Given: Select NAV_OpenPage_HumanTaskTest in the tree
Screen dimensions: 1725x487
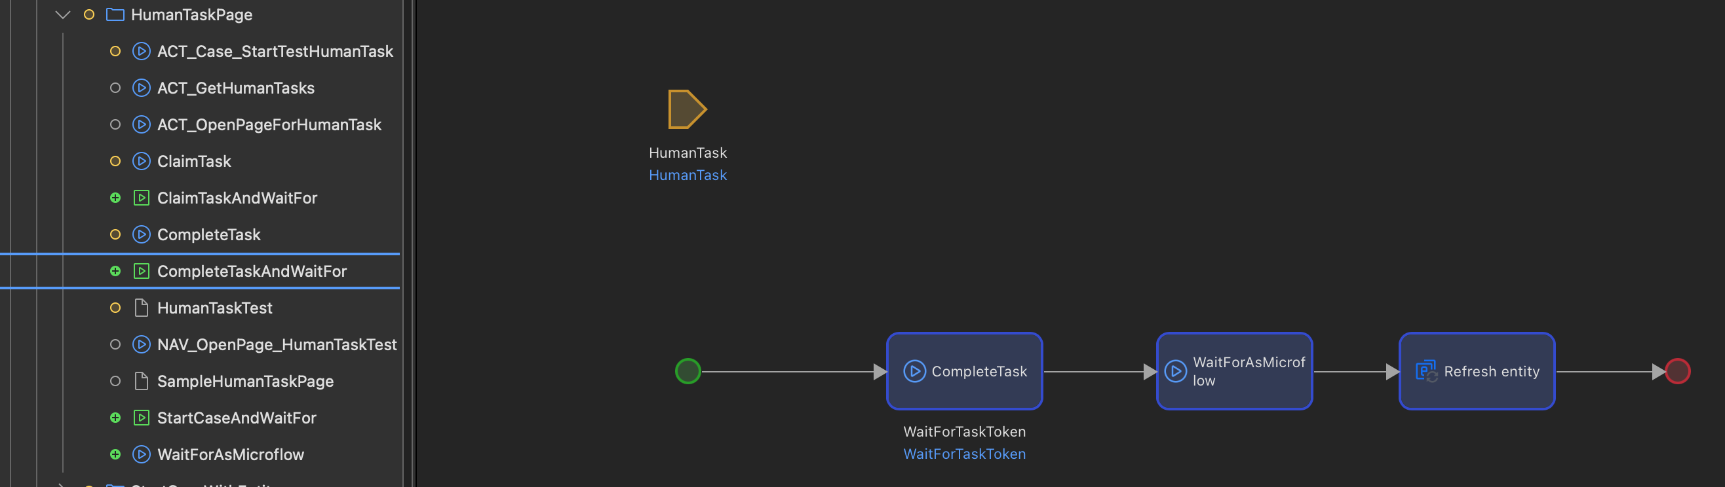Looking at the screenshot, I should tap(276, 344).
